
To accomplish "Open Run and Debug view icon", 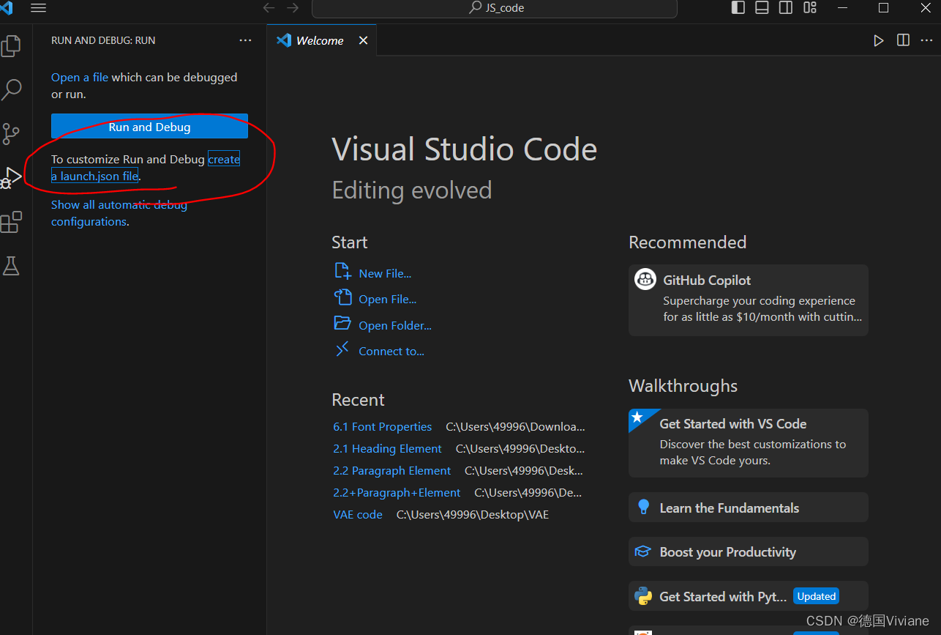I will pyautogui.click(x=11, y=177).
